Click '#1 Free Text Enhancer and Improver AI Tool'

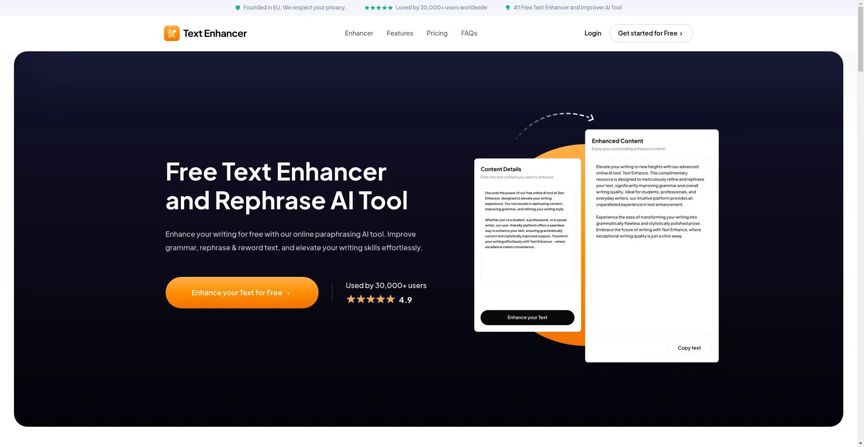tap(567, 8)
